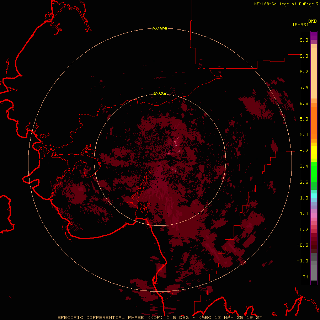Pick the cyan segment of the color bar
The image size is (320, 320).
coord(314,196)
